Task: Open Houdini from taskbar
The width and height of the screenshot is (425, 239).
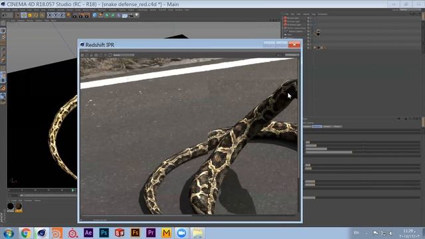Action: click(x=57, y=233)
